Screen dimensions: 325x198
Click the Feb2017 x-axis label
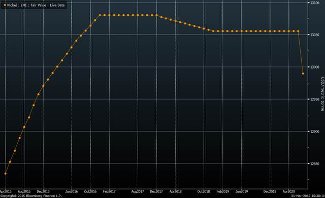tap(109, 191)
